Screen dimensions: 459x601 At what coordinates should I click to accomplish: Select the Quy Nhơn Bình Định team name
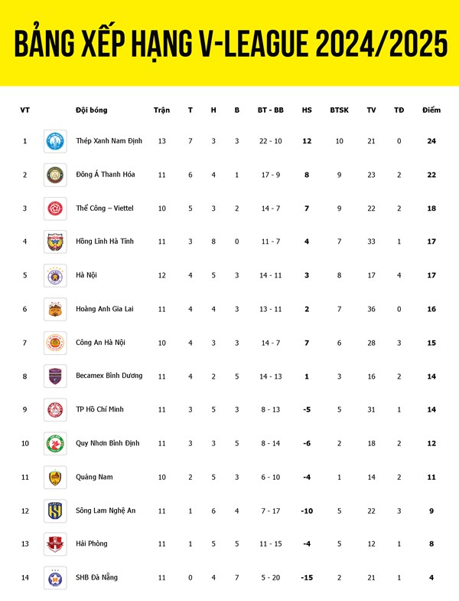pos(108,443)
